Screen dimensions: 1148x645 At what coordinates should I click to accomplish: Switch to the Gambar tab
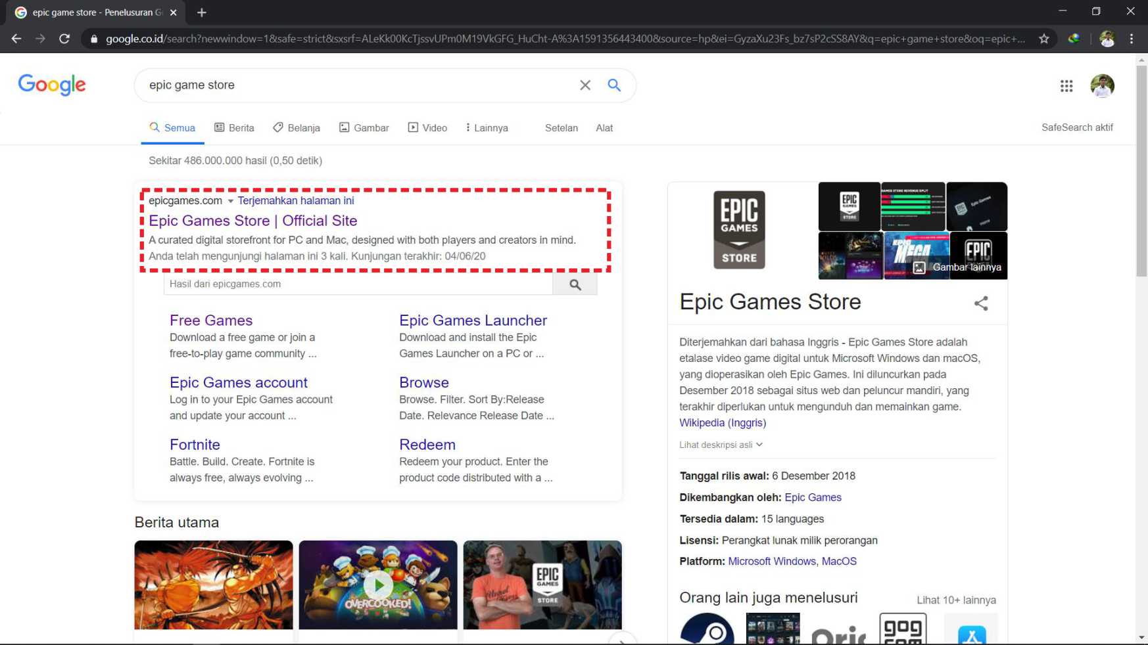pos(364,128)
